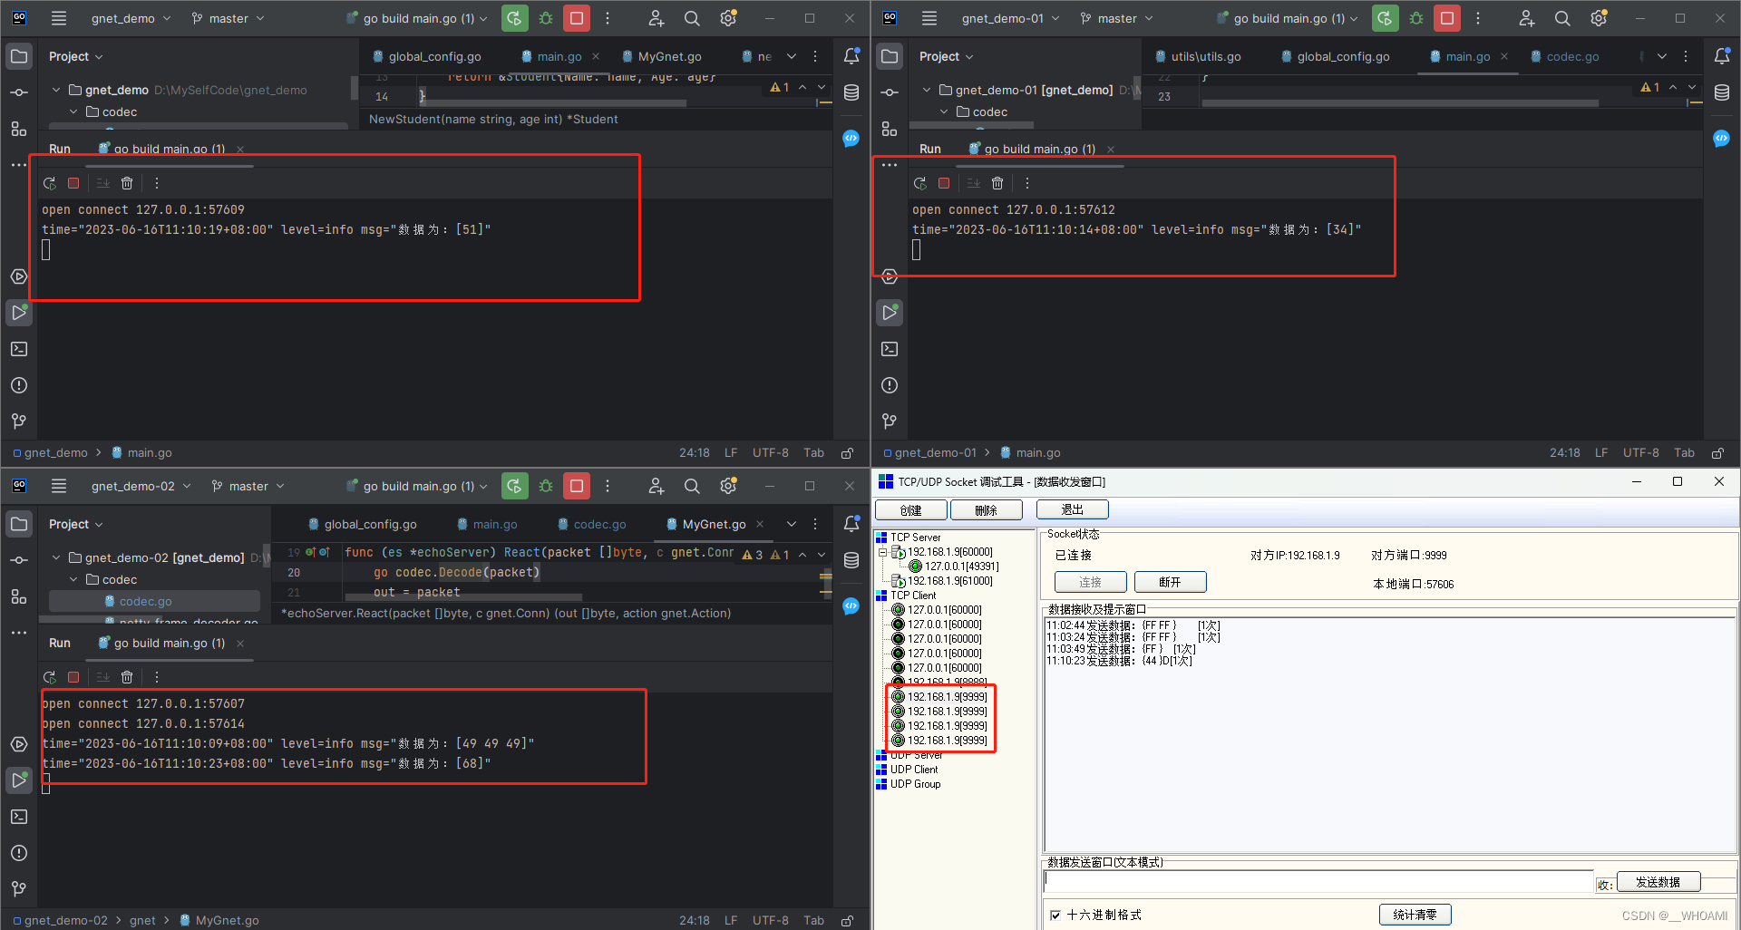This screenshot has height=930, width=1741.
Task: Open the Terminal tool window in the sidebar
Action: [19, 349]
